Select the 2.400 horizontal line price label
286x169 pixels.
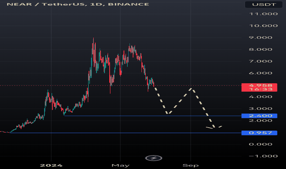point(259,116)
